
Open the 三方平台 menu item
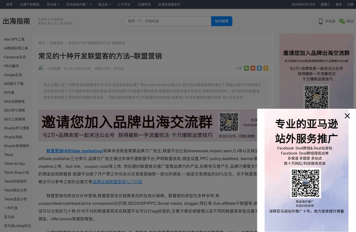pos(124,4)
